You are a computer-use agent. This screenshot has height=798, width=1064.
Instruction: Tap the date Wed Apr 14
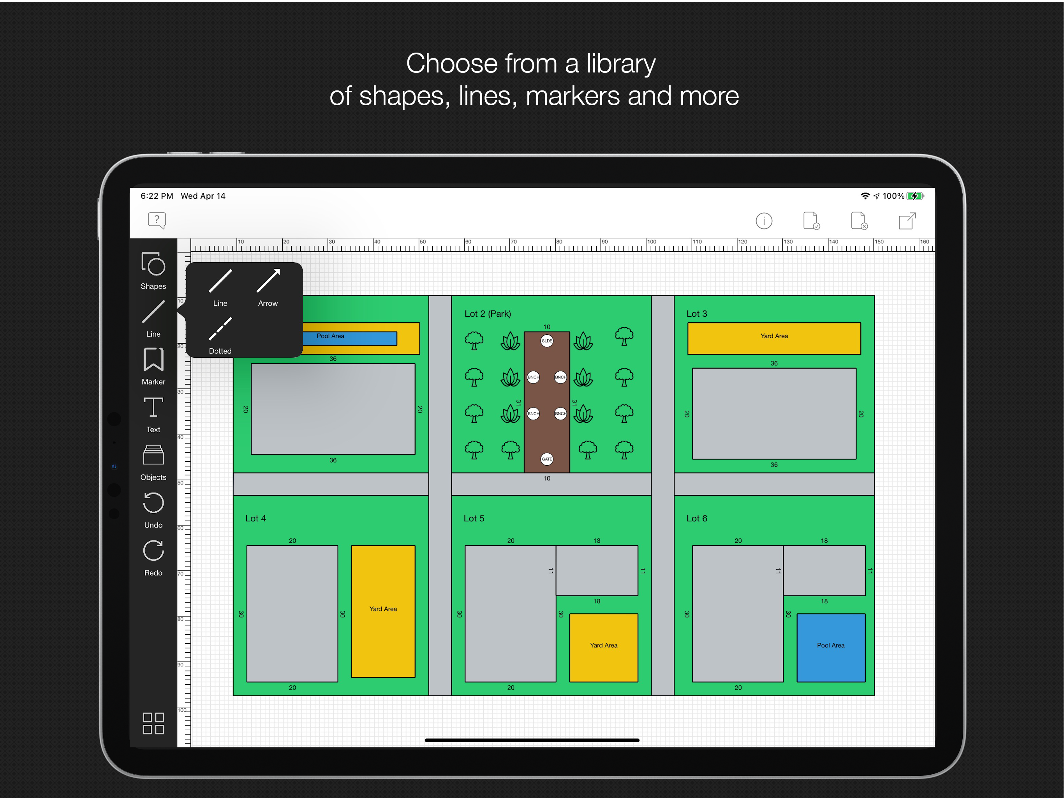point(203,196)
